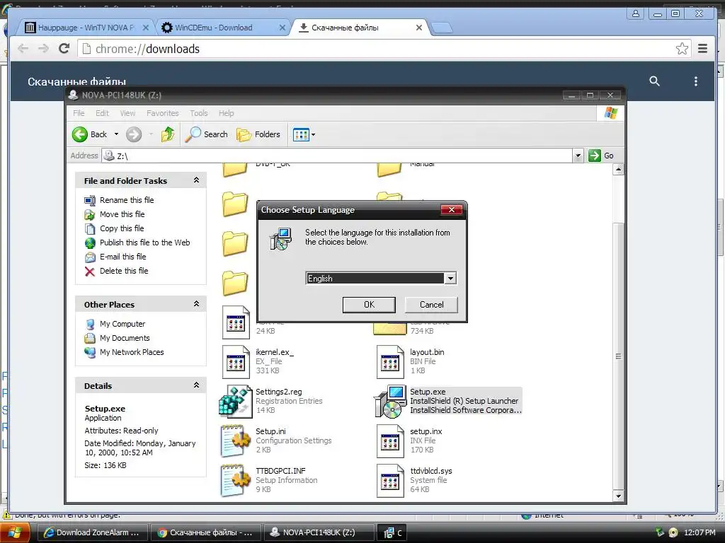
Task: Collapse the Details panel
Action: (x=196, y=385)
